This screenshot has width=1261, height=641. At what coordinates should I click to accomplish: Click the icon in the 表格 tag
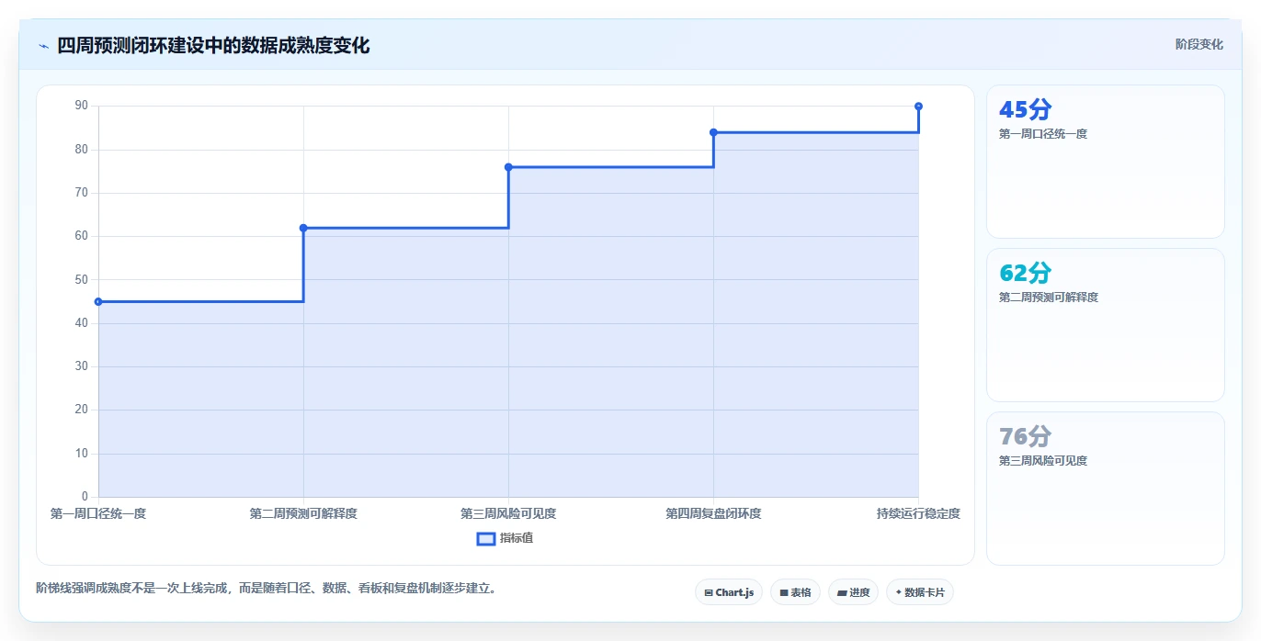[784, 593]
